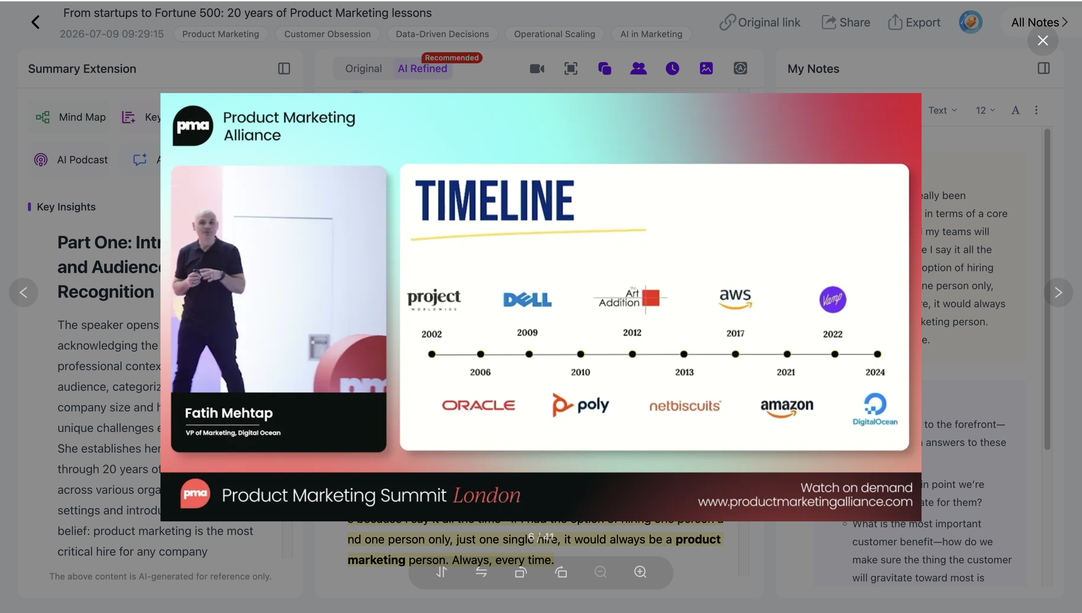This screenshot has width=1082, height=613.
Task: Open the Original link
Action: tap(760, 22)
